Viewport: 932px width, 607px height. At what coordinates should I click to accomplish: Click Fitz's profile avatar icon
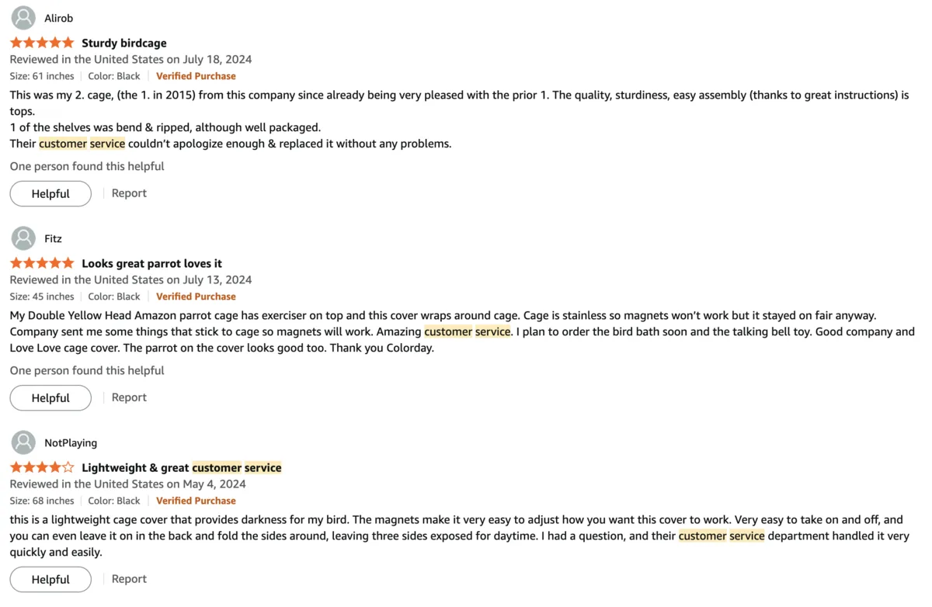(23, 238)
